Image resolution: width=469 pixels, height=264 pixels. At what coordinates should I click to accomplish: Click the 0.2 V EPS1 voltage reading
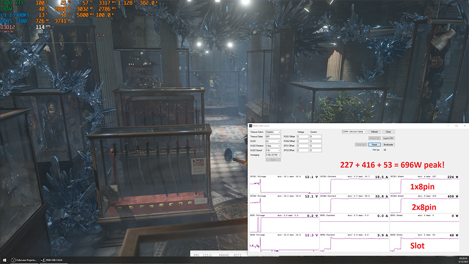[x=312, y=216]
